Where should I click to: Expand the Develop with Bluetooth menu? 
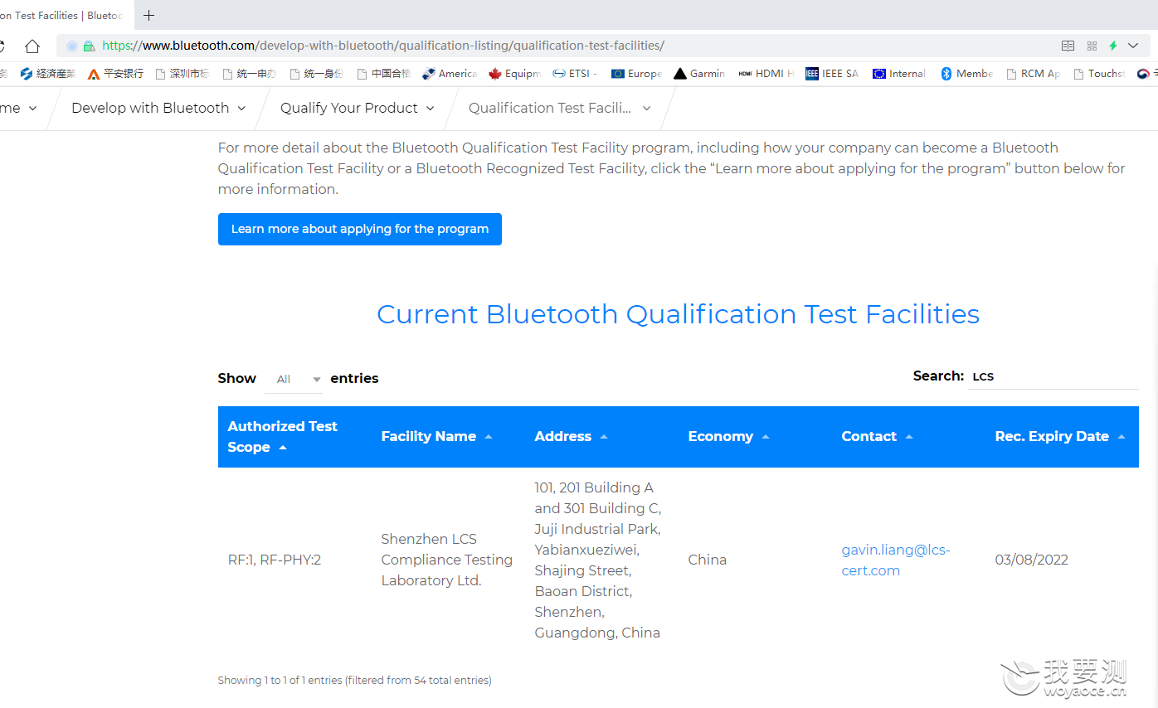pyautogui.click(x=158, y=108)
